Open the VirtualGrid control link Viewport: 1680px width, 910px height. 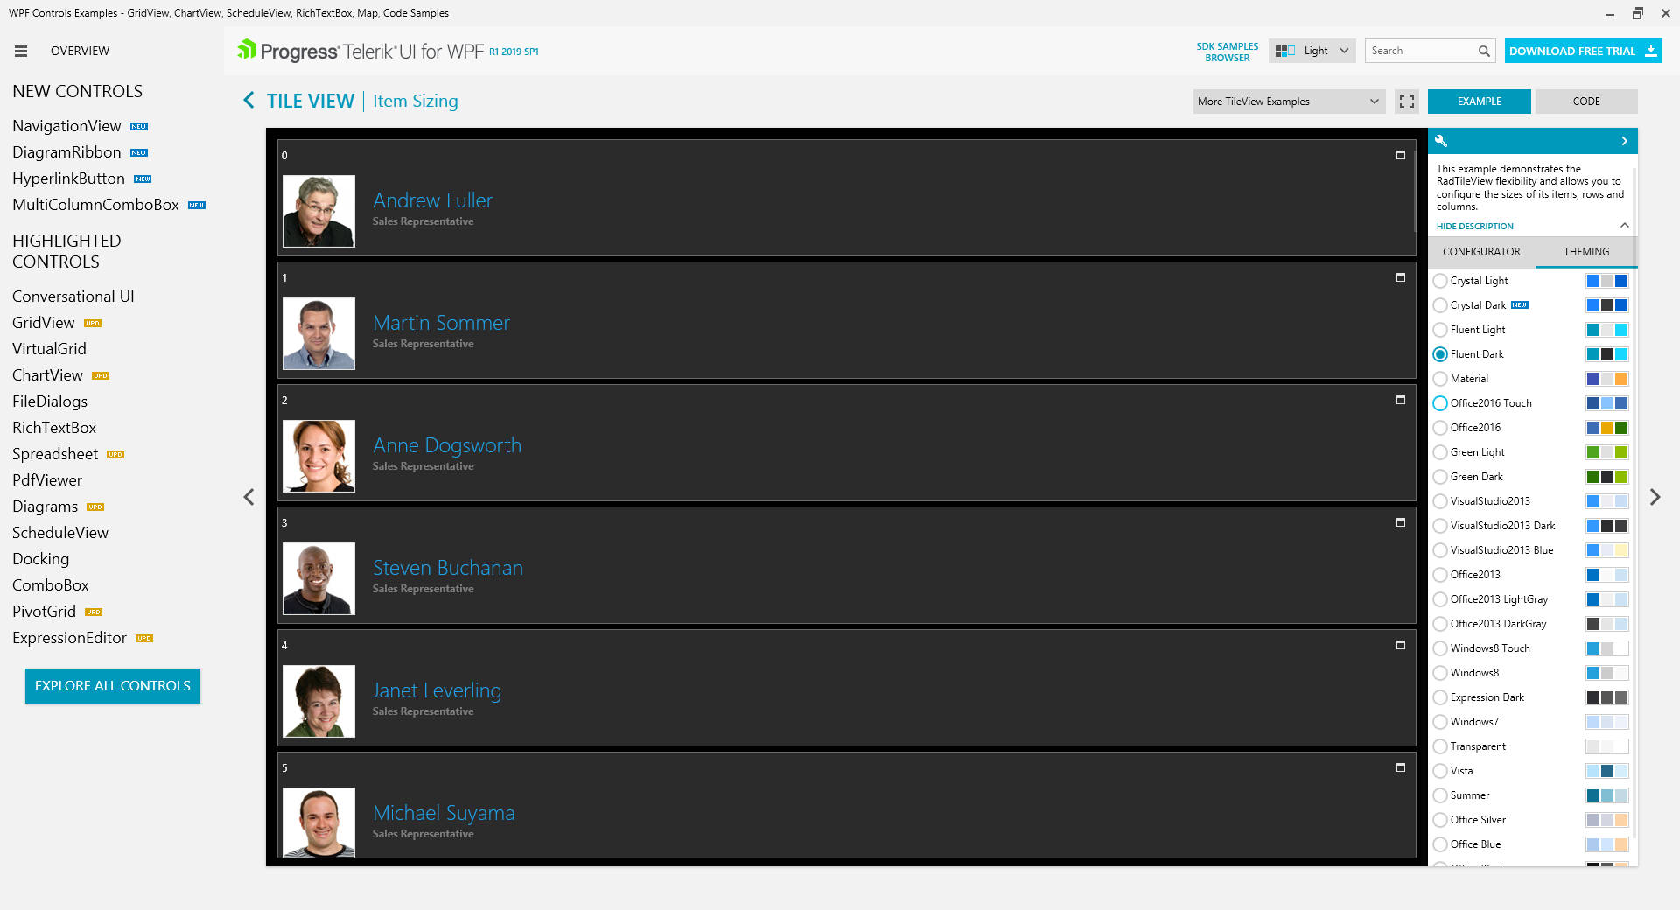tap(49, 349)
